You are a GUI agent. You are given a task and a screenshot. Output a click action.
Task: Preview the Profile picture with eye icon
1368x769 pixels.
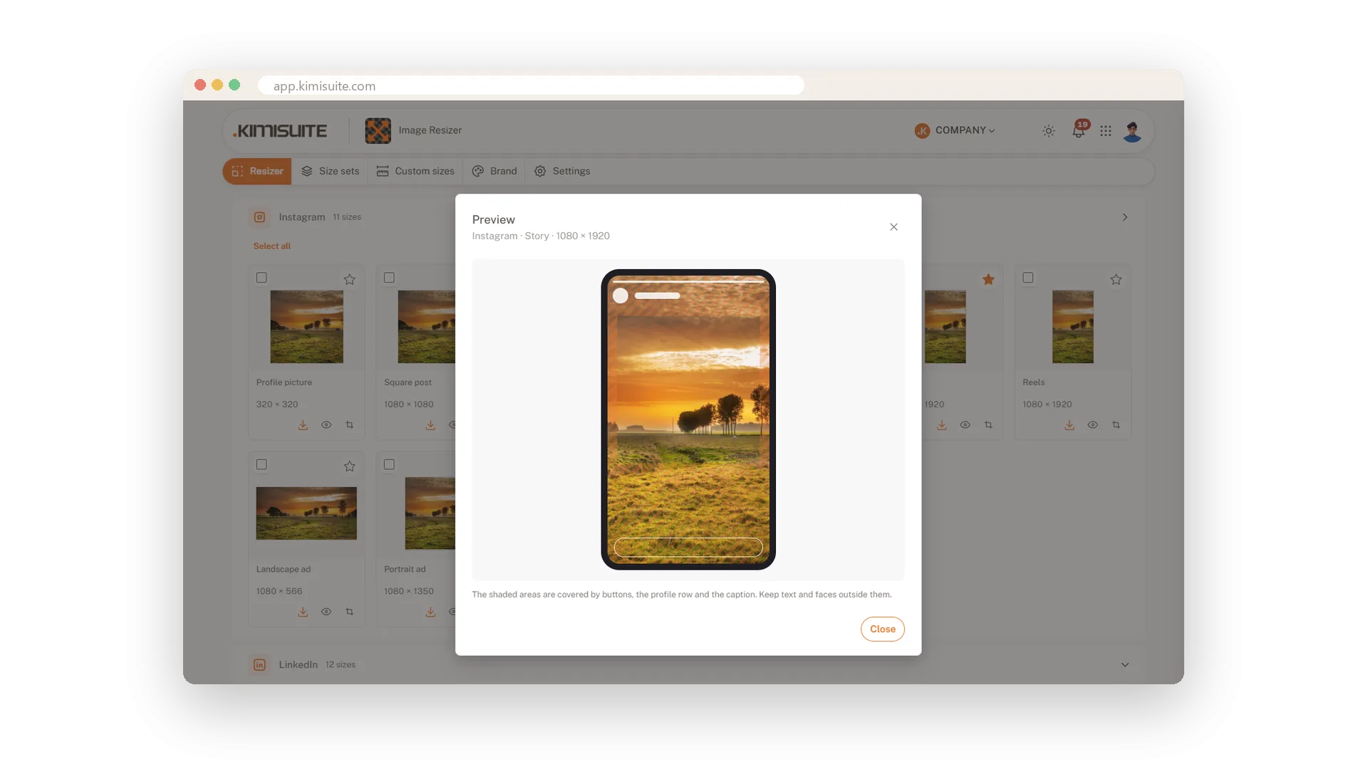pyautogui.click(x=326, y=425)
